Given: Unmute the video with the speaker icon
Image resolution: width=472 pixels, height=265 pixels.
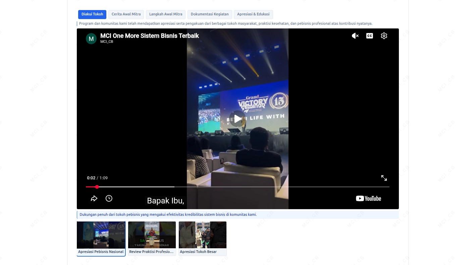Looking at the screenshot, I should (355, 36).
